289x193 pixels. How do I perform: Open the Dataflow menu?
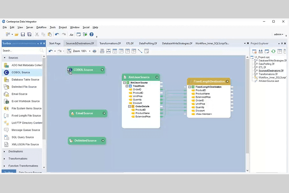pyautogui.click(x=41, y=27)
